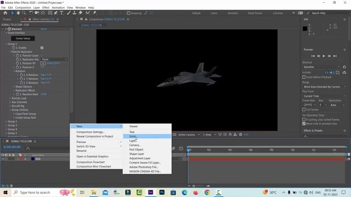Select the Rotation tool
Image resolution: width=351 pixels, height=197 pixels.
pos(31,13)
